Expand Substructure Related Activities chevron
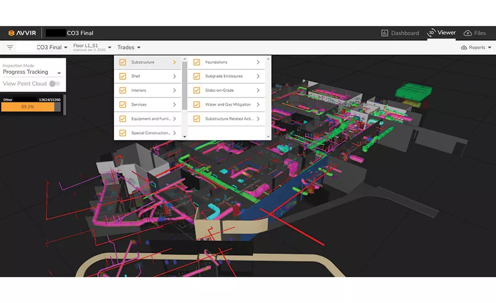 [x=258, y=119]
